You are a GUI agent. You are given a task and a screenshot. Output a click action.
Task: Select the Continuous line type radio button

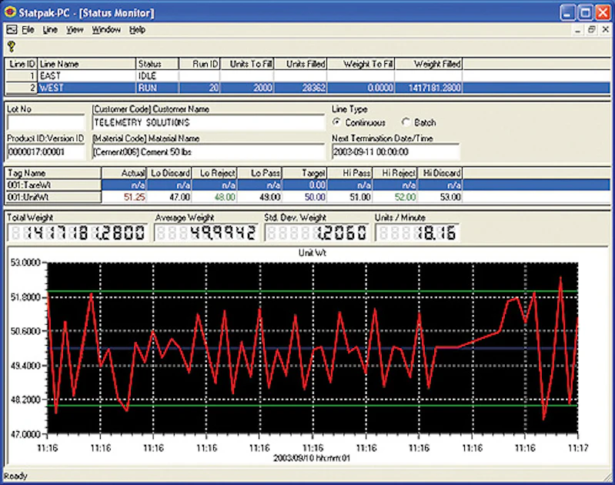pyautogui.click(x=336, y=122)
